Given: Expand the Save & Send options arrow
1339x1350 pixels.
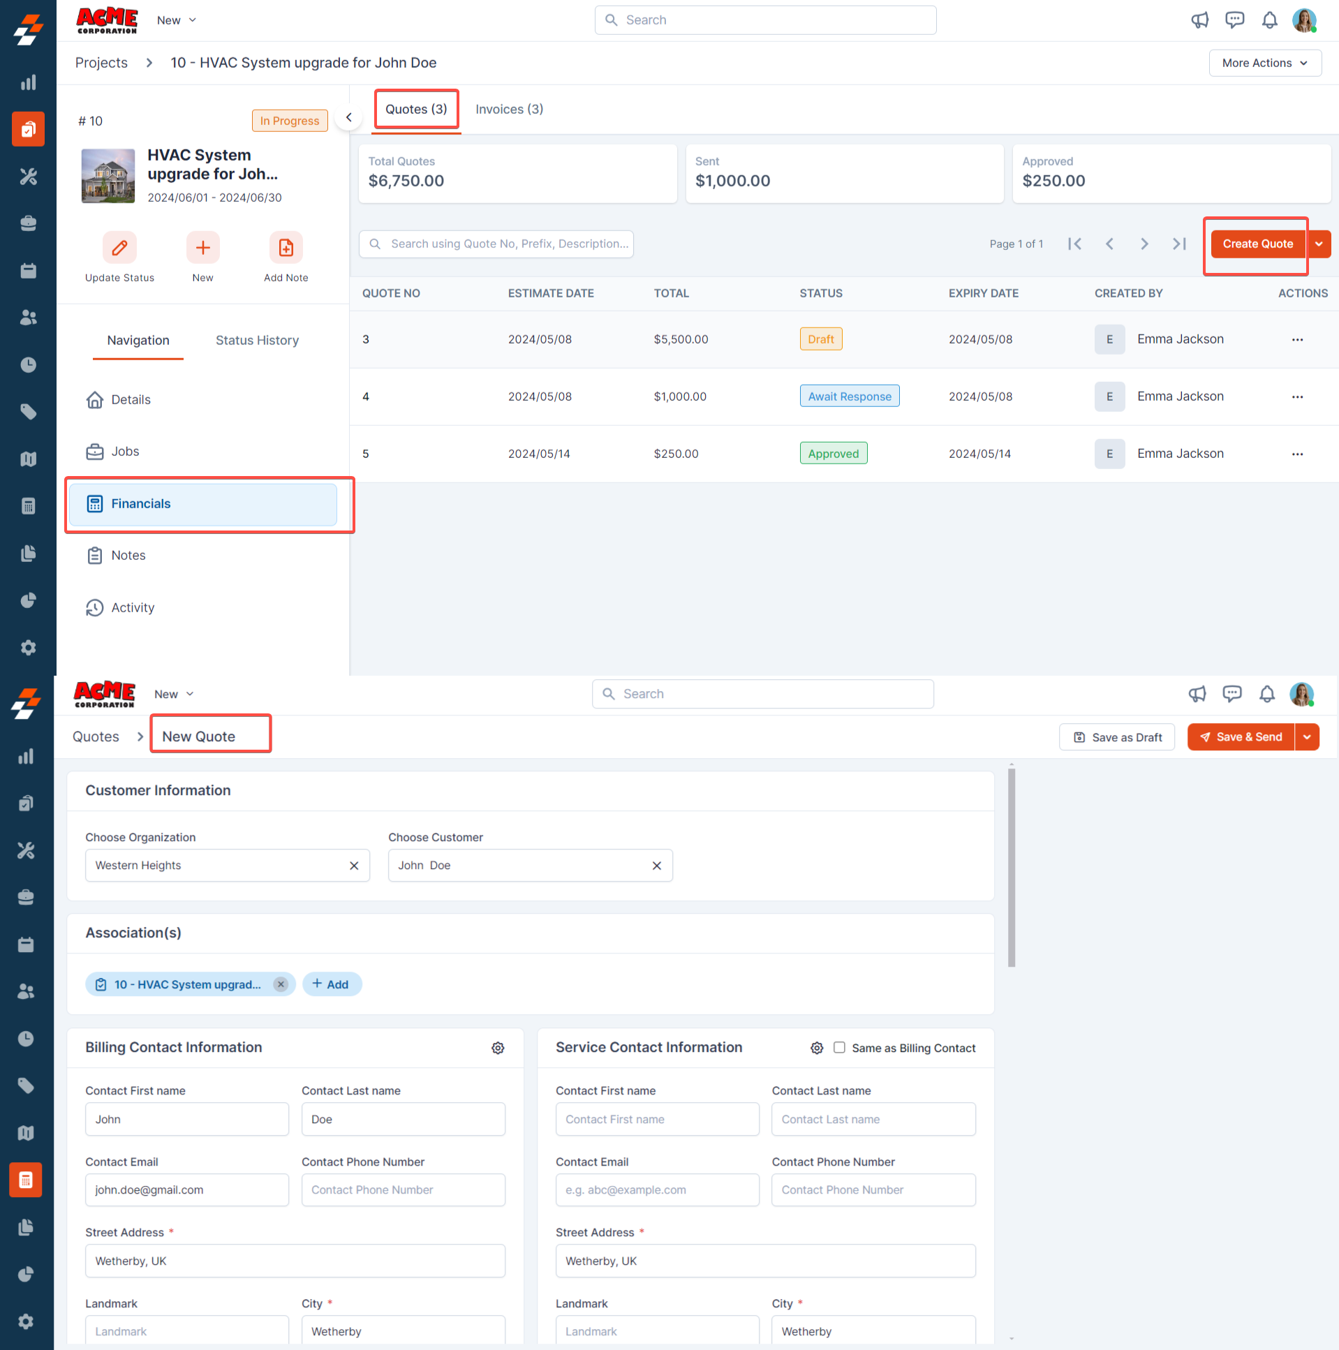Looking at the screenshot, I should [1307, 736].
